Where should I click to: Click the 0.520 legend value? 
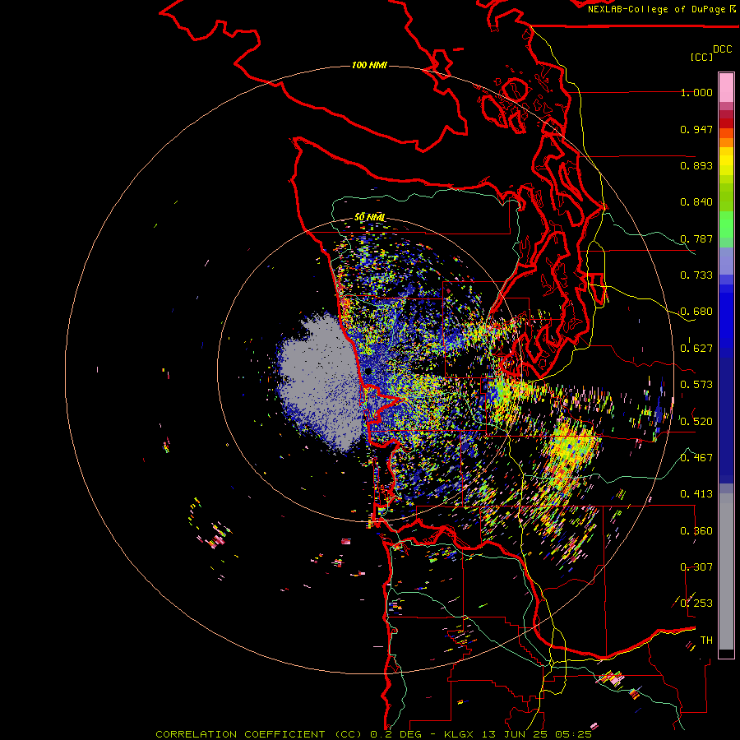tap(696, 422)
